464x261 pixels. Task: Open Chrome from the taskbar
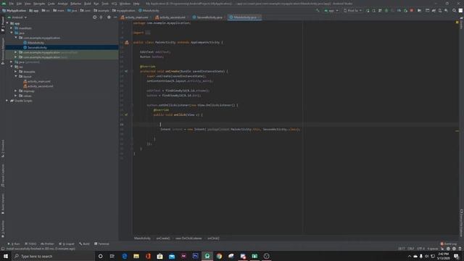click(219, 256)
